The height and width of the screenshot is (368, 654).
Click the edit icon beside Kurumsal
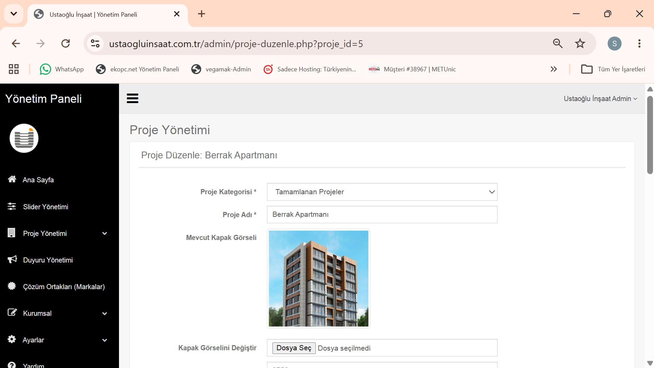12,313
